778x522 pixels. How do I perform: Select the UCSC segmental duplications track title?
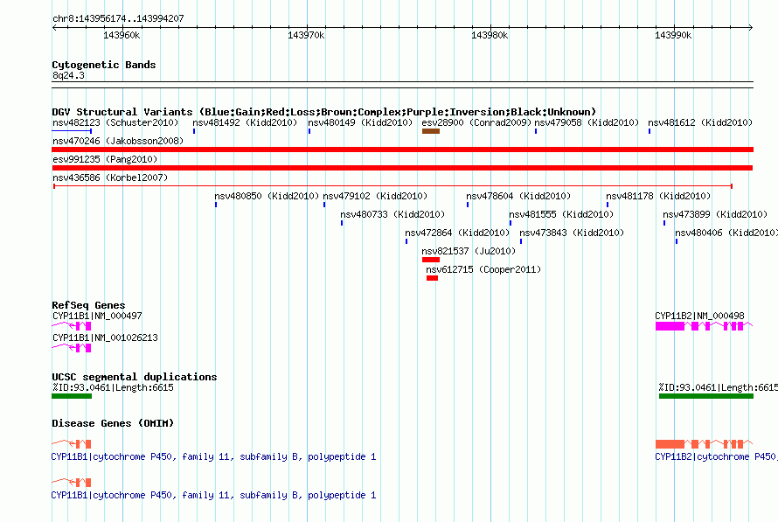134,377
